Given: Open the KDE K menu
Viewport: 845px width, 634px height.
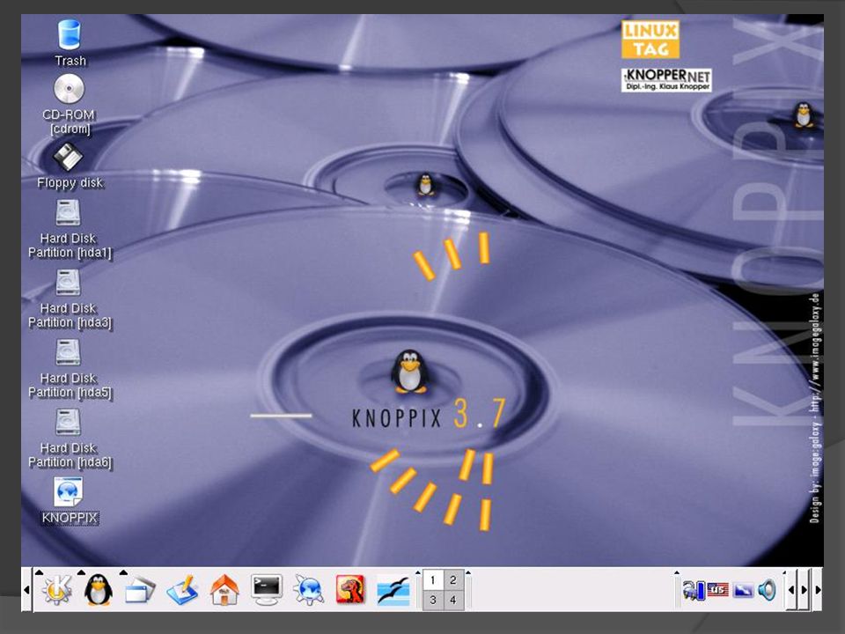Looking at the screenshot, I should pos(57,590).
